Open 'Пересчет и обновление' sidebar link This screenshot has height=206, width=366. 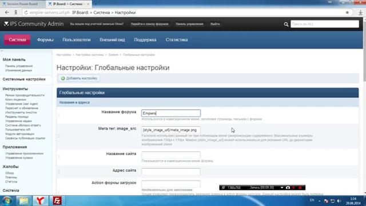point(22,108)
